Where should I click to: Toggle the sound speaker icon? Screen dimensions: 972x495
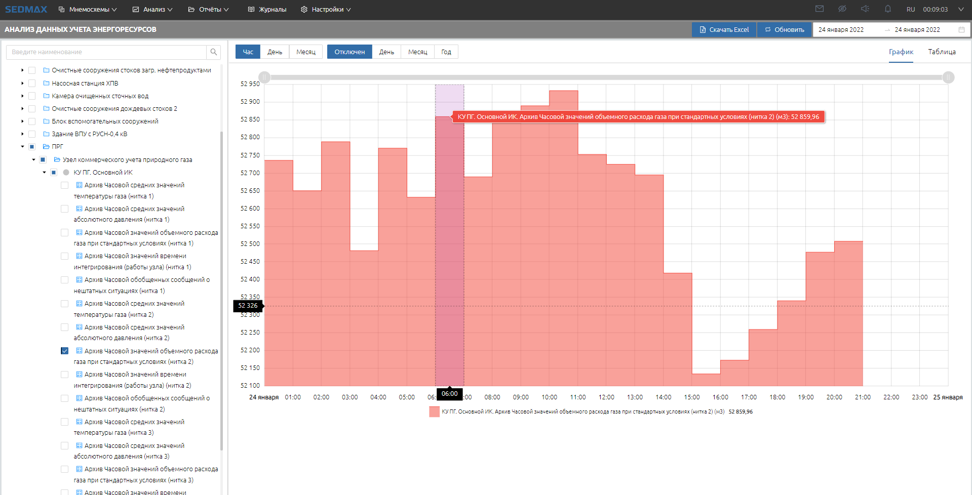click(x=865, y=9)
